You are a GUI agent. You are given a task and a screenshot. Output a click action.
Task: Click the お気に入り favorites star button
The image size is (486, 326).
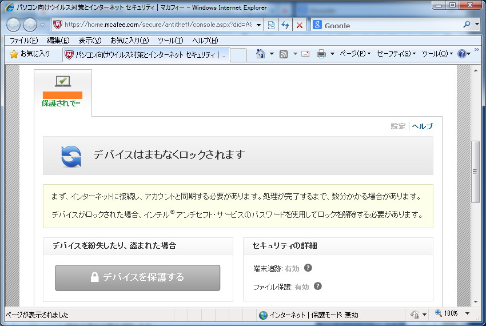pos(30,54)
